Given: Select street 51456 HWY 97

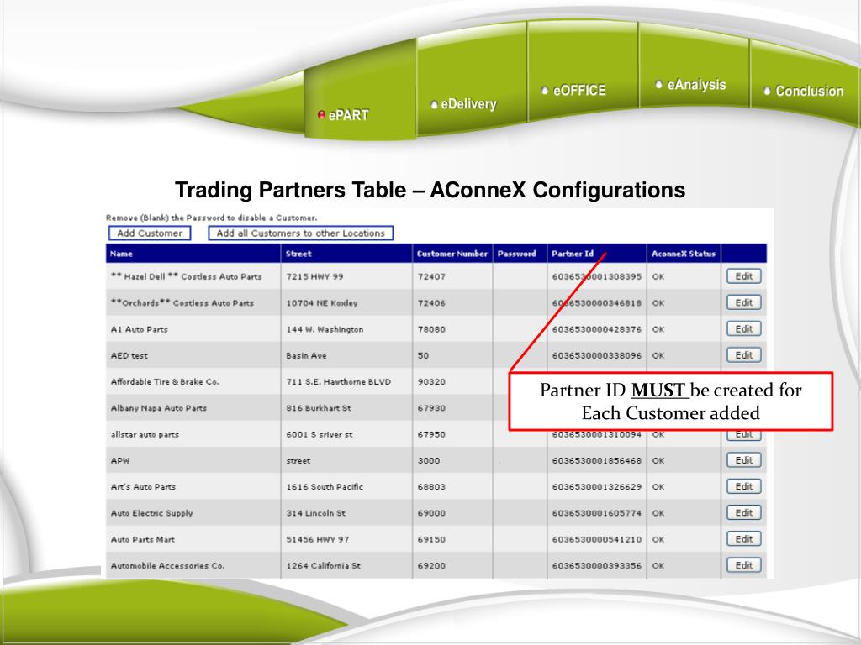Looking at the screenshot, I should click(x=317, y=540).
